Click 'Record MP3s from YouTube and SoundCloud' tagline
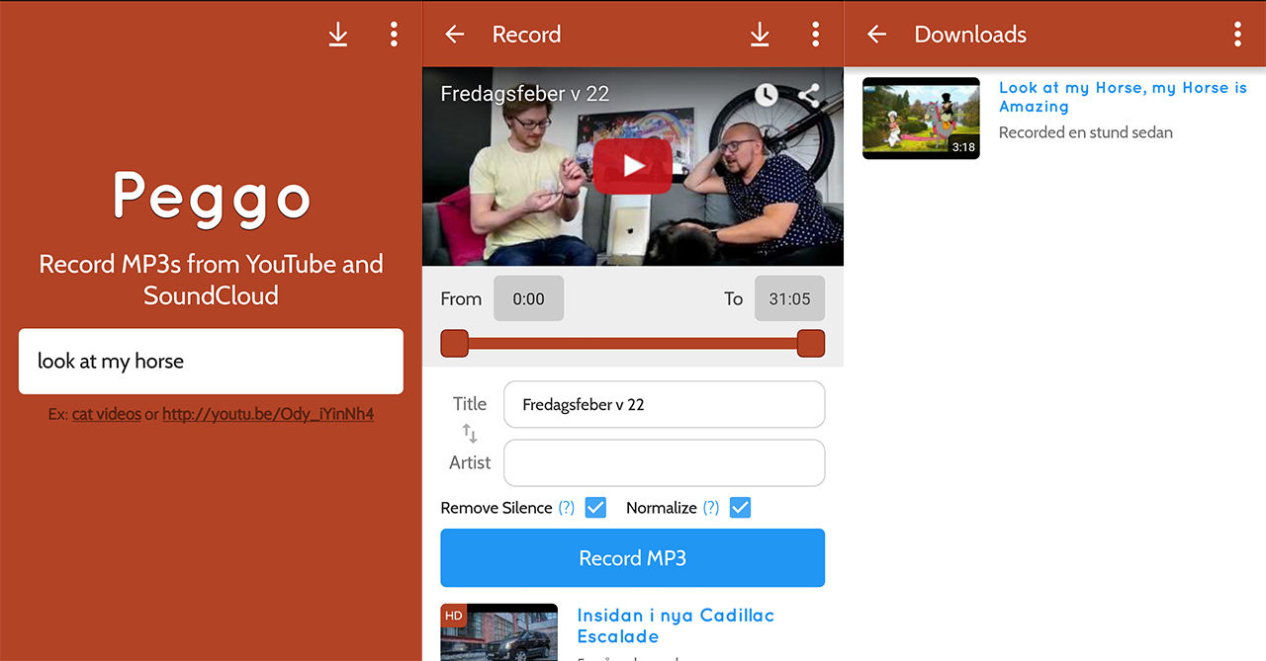Screen dimensions: 1266x661 click(211, 280)
